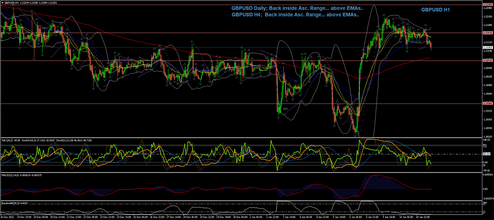
Task: Select the 1.20728 red price level tag
Action: [487, 60]
